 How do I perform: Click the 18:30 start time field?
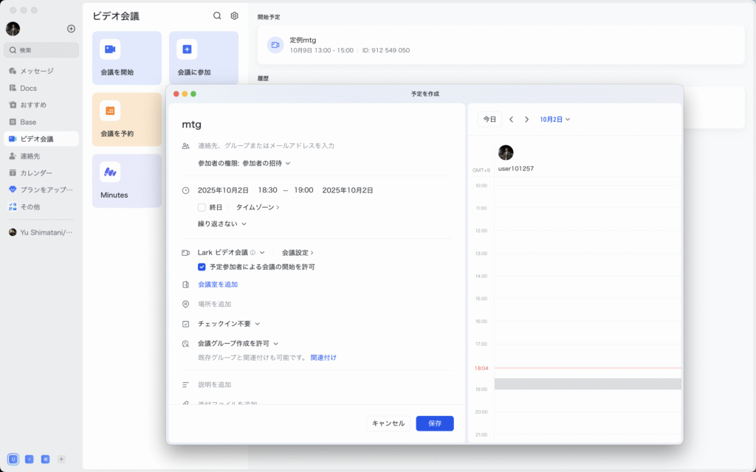tap(267, 190)
